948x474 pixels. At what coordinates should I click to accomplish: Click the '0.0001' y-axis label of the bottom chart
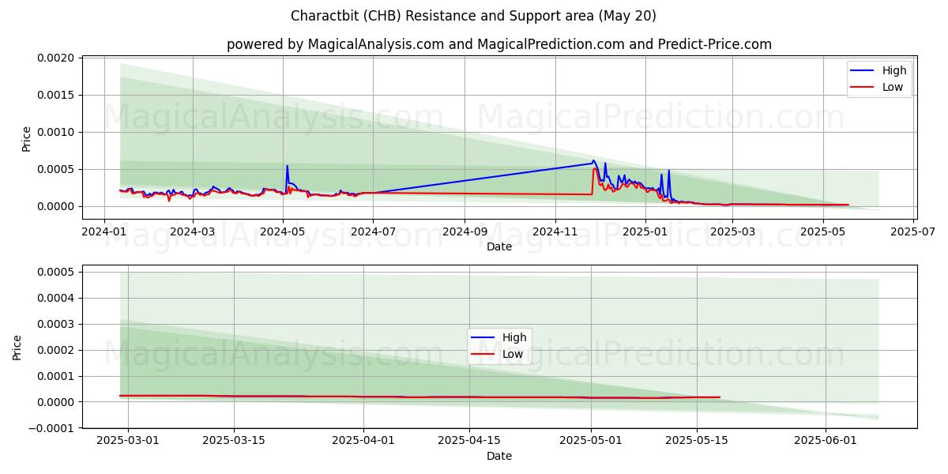[56, 376]
